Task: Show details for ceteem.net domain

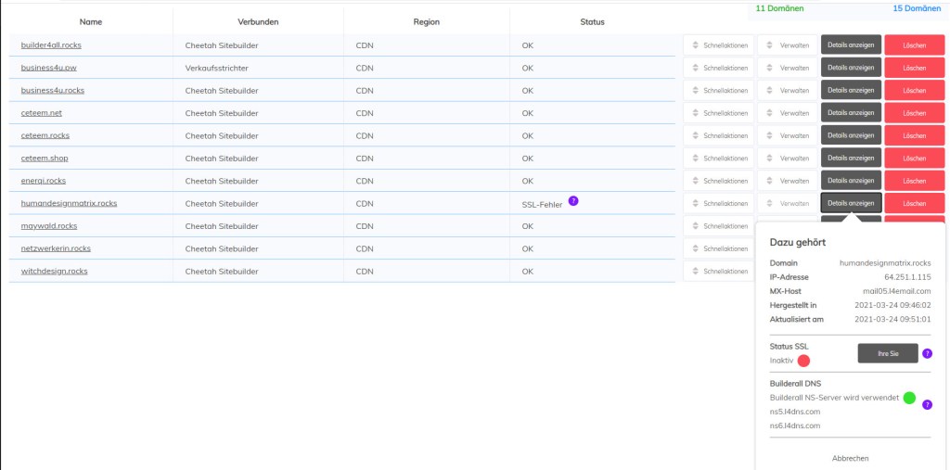Action: pos(851,113)
